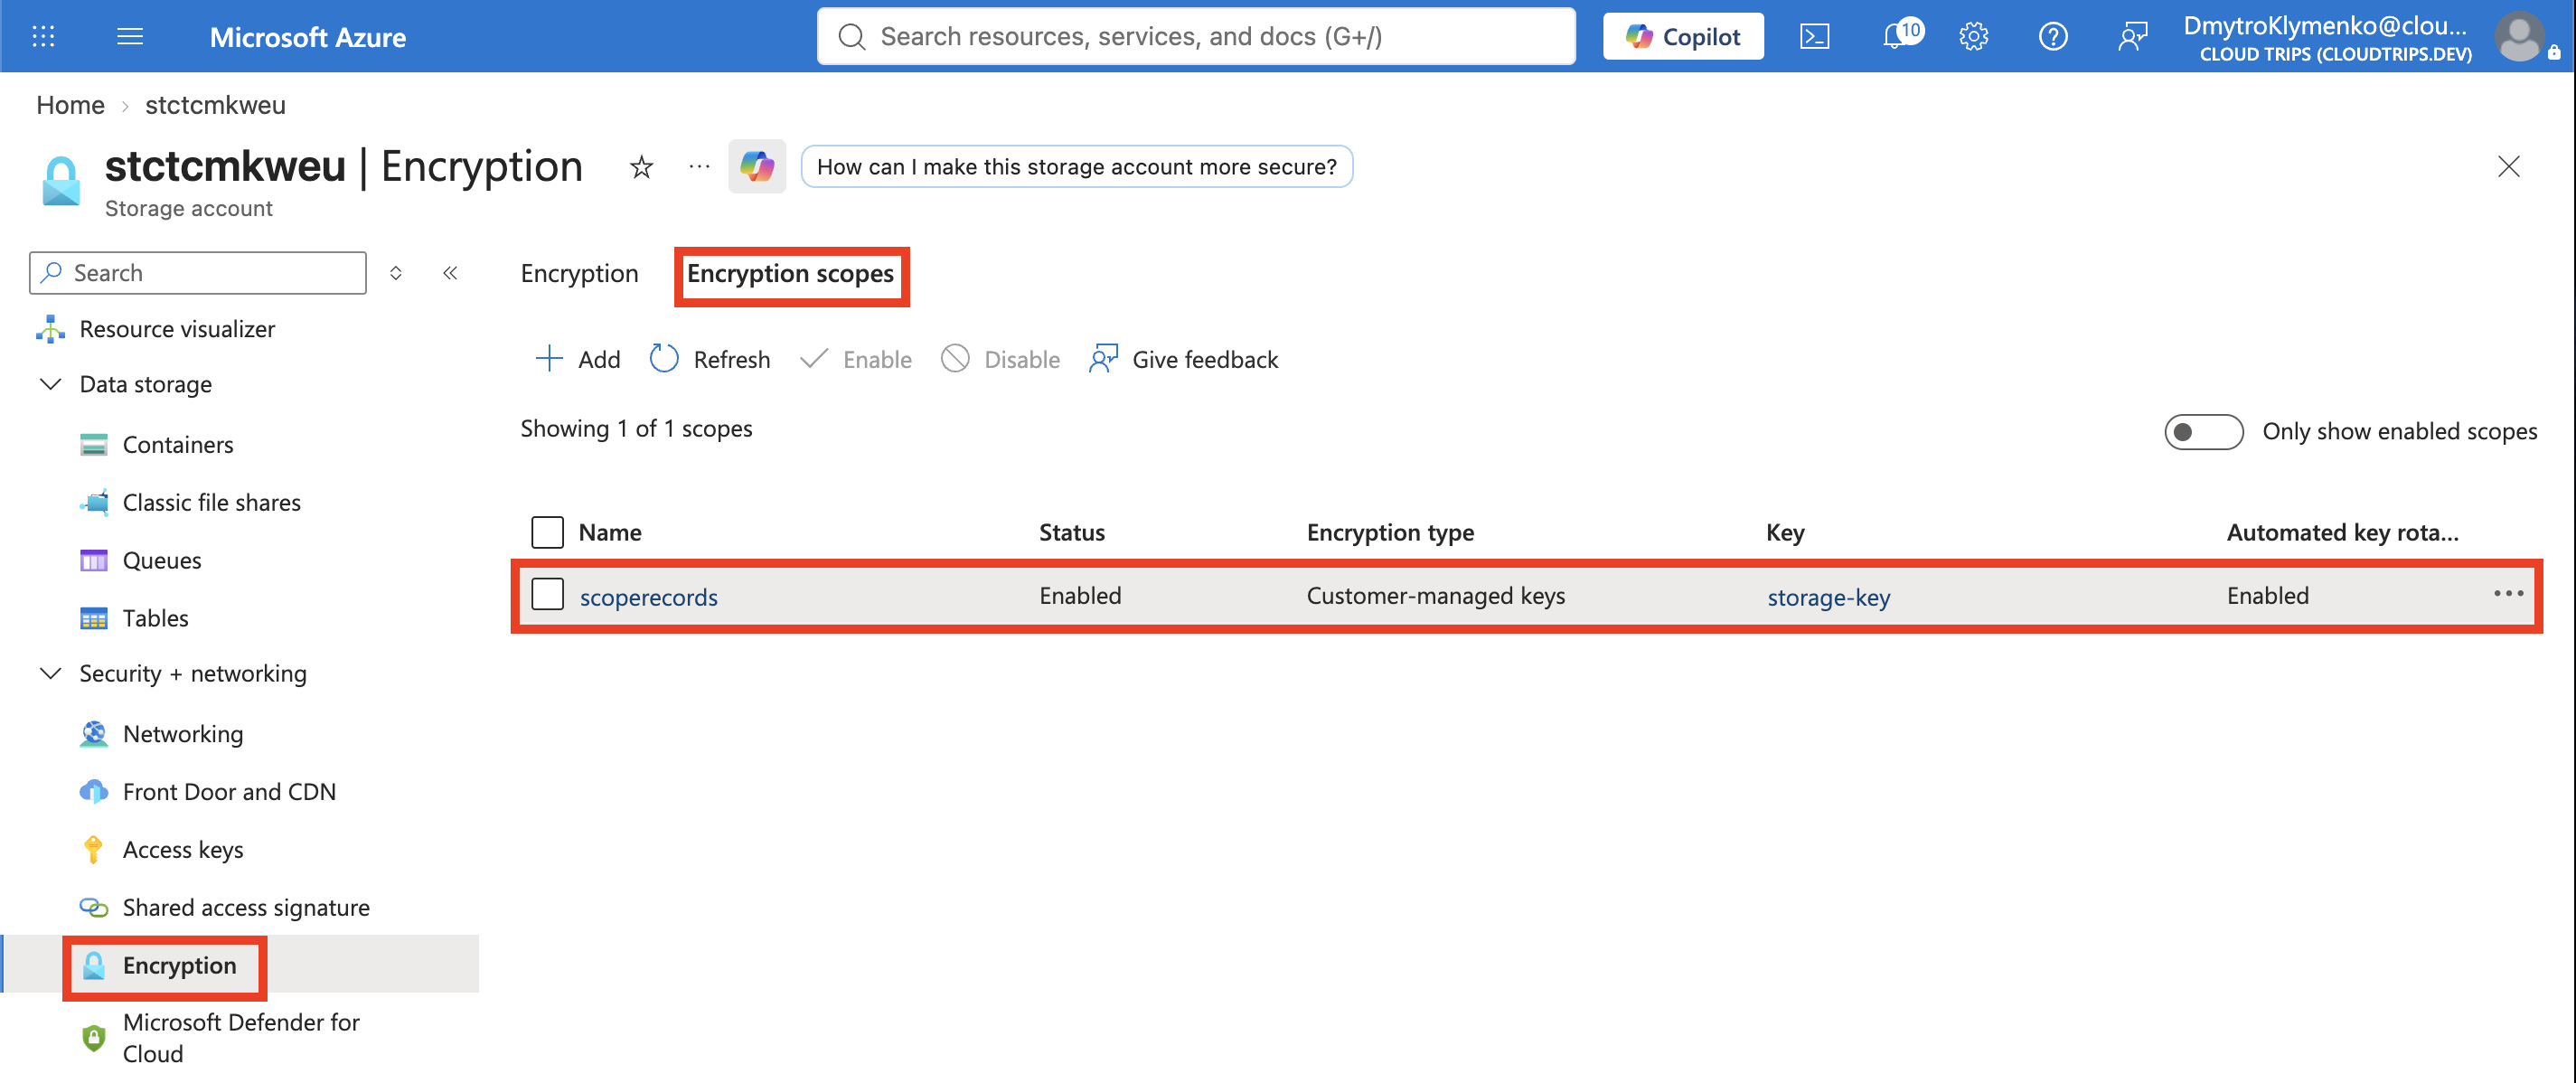Image resolution: width=2576 pixels, height=1083 pixels.
Task: Switch to the Encryption tab
Action: (x=579, y=273)
